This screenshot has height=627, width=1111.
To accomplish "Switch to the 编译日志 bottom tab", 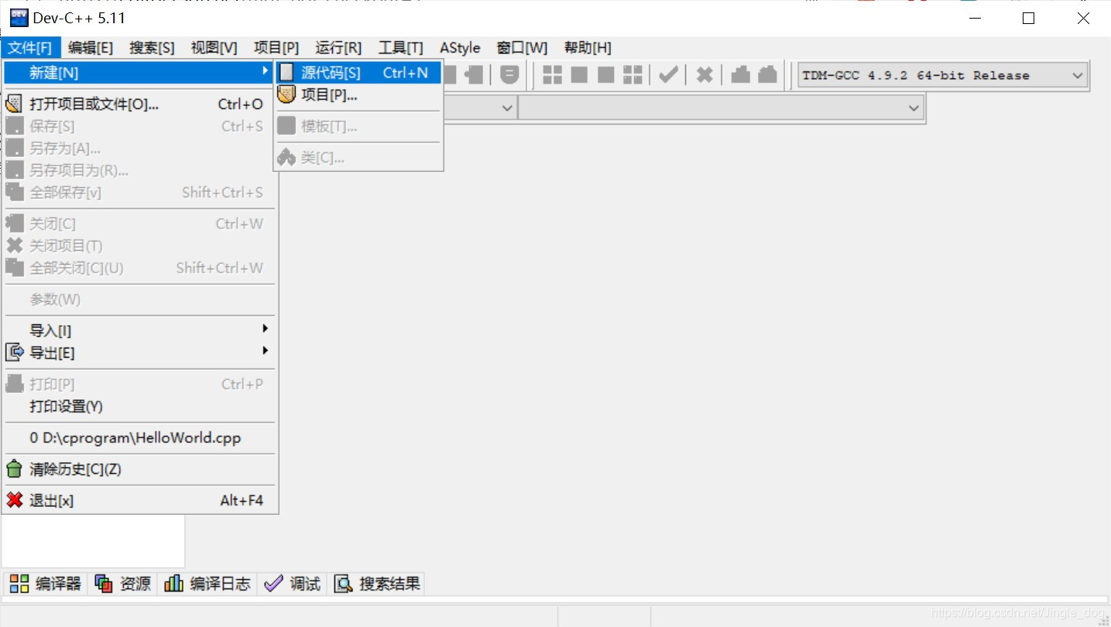I will pyautogui.click(x=207, y=584).
